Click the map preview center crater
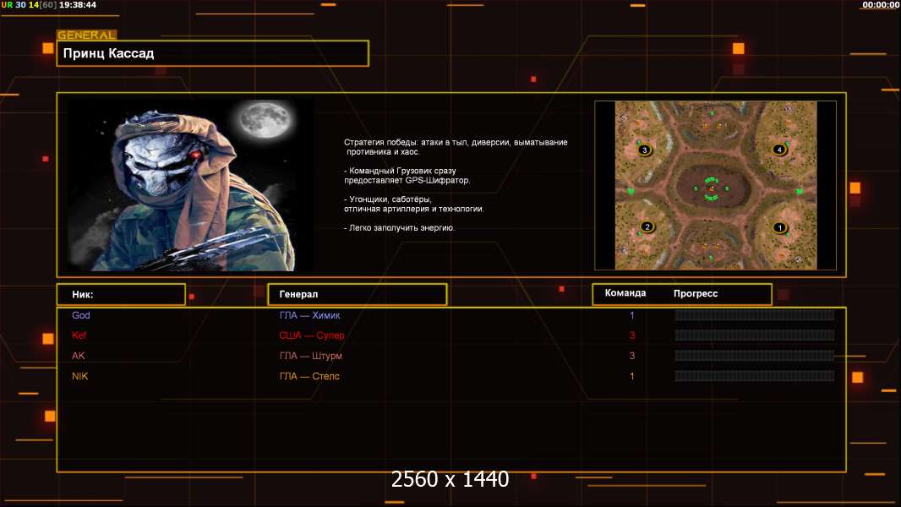 [x=713, y=188]
